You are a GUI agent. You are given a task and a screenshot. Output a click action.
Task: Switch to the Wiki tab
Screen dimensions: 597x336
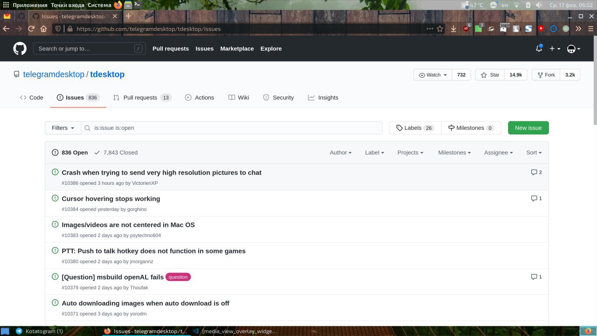point(238,98)
